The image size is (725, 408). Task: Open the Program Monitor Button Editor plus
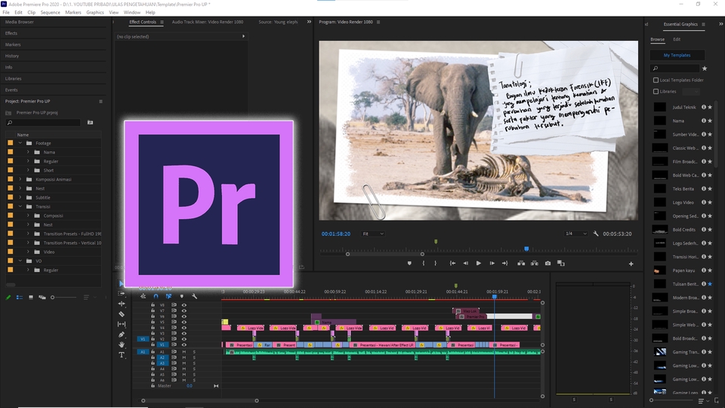pyautogui.click(x=631, y=264)
